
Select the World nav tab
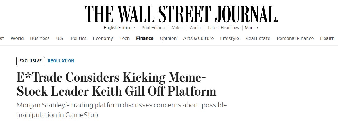click(x=17, y=39)
